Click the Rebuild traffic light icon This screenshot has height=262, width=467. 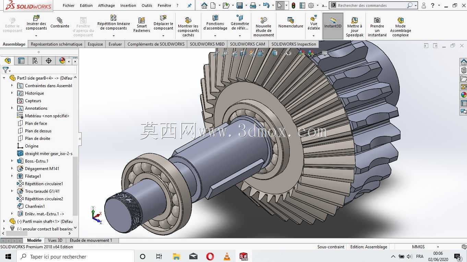294,5
